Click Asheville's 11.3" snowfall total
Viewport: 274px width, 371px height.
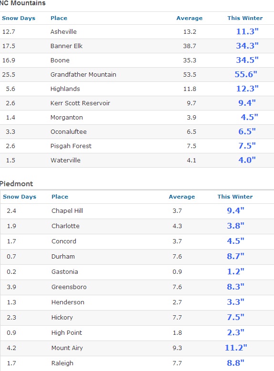click(x=247, y=31)
